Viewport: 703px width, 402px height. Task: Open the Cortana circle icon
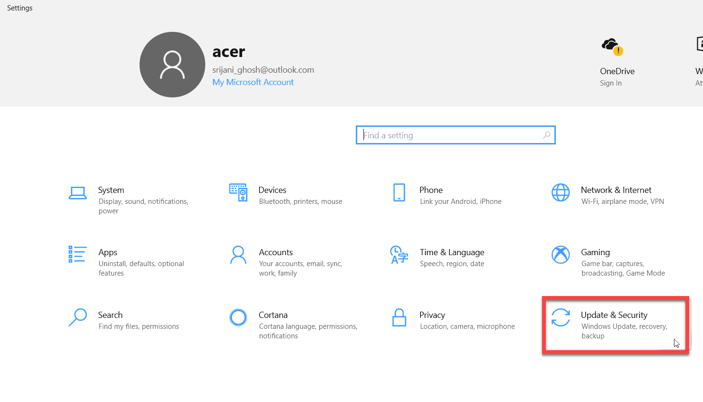[x=238, y=317]
